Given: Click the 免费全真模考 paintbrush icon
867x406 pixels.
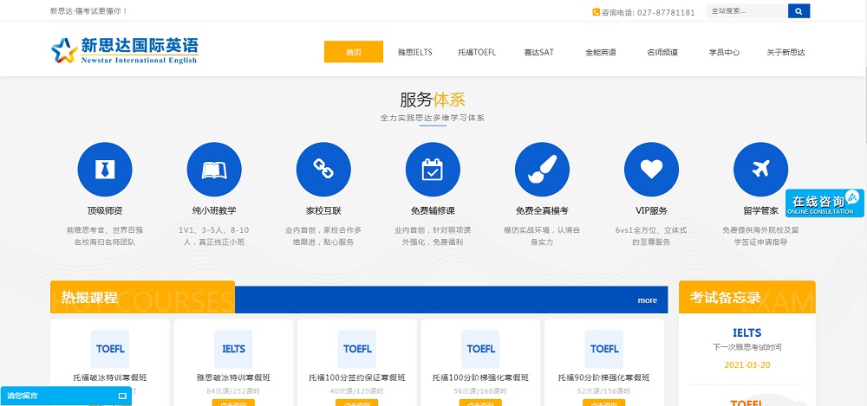Looking at the screenshot, I should pyautogui.click(x=542, y=169).
